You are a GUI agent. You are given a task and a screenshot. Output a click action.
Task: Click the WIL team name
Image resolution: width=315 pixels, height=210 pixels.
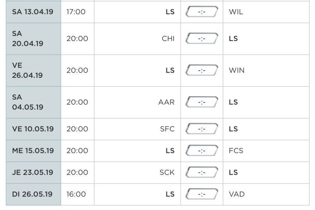[236, 12]
